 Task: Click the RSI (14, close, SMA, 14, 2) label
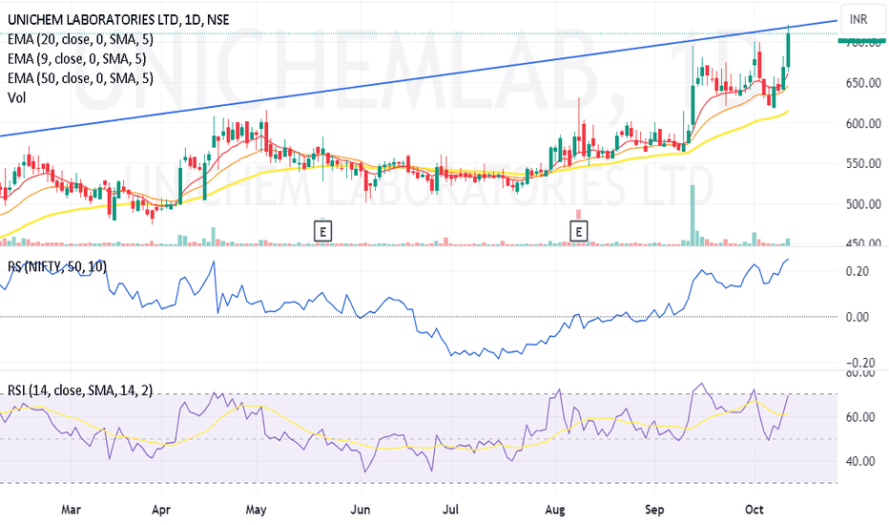80,390
